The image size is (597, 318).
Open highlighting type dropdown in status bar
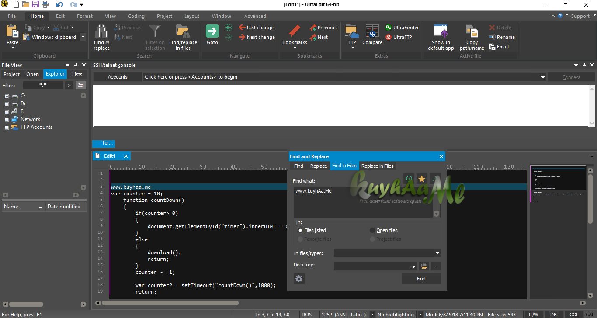point(420,314)
